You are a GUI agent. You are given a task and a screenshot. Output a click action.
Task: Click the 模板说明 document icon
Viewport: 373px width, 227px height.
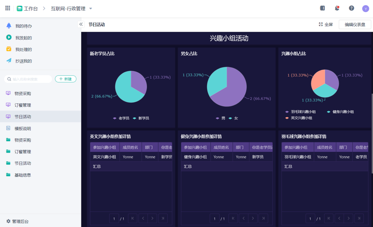[8, 128]
